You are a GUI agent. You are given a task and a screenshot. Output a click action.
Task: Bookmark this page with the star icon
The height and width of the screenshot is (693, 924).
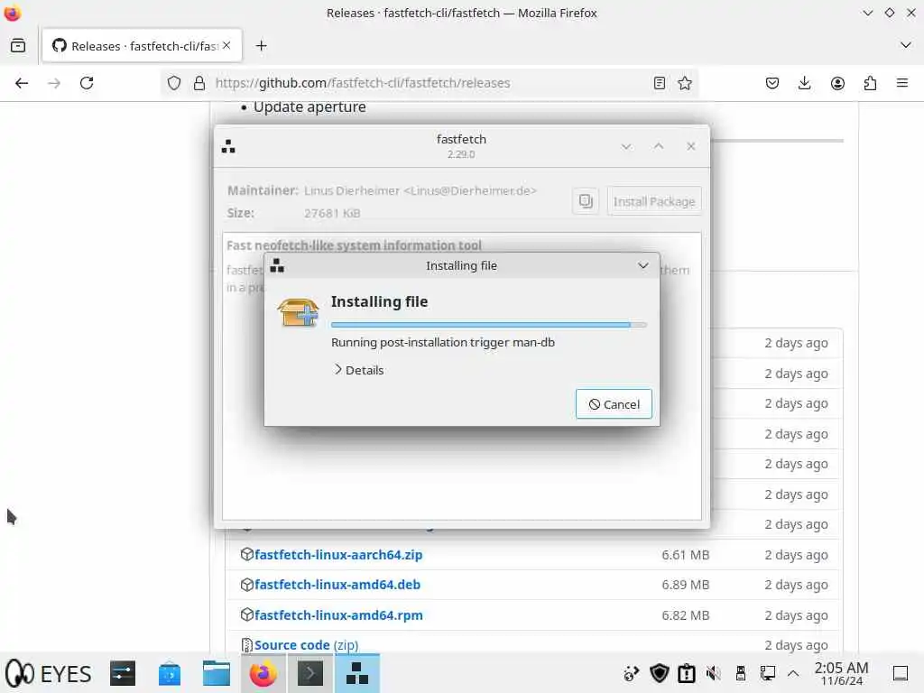tap(685, 83)
